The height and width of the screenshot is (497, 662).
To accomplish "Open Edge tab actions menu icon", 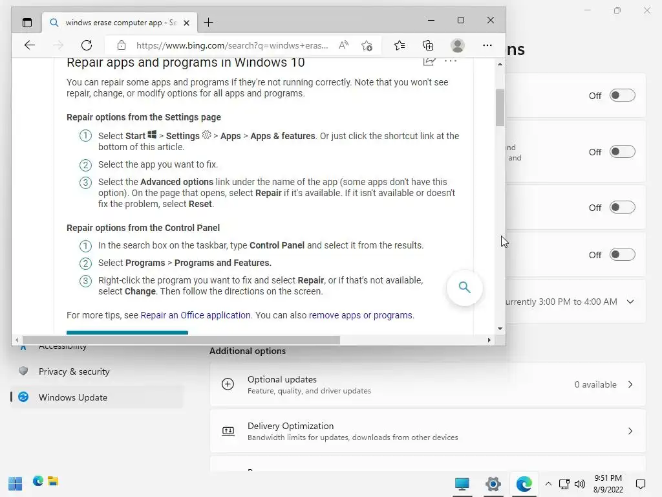I will (x=27, y=23).
